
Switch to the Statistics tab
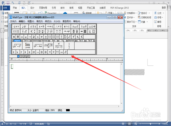click(x=35, y=41)
